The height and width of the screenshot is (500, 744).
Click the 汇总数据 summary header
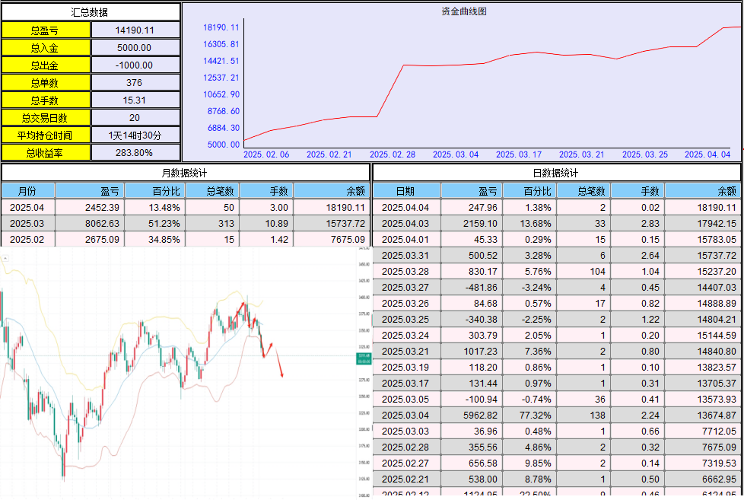(x=91, y=12)
